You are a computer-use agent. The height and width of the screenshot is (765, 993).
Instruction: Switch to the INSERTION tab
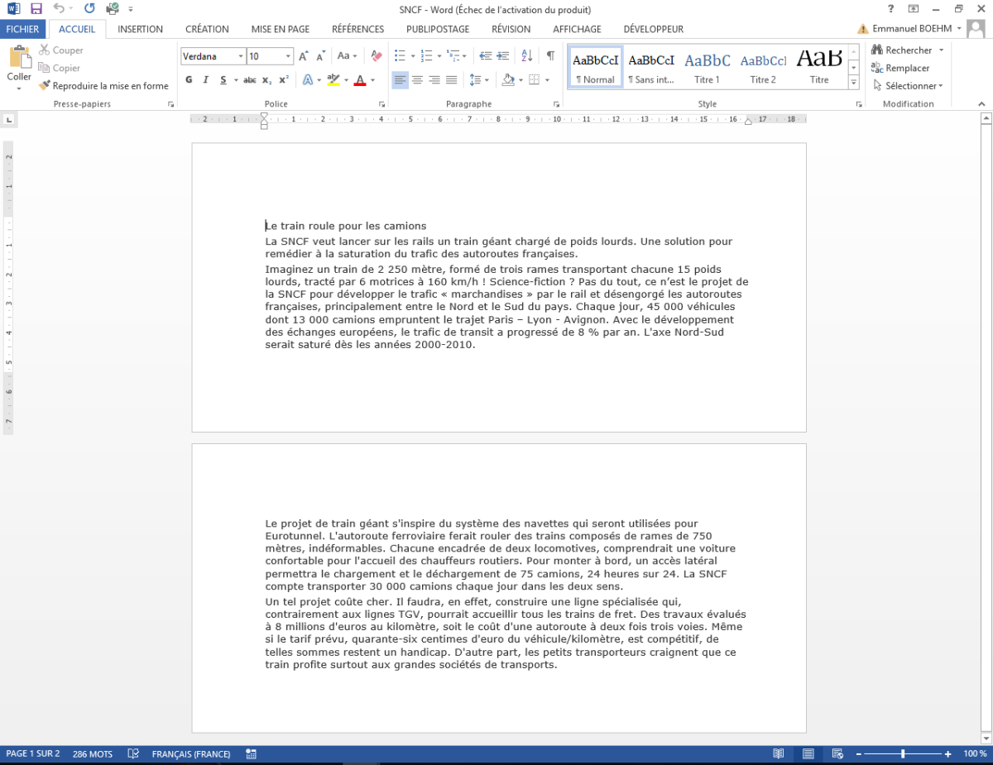(x=140, y=29)
